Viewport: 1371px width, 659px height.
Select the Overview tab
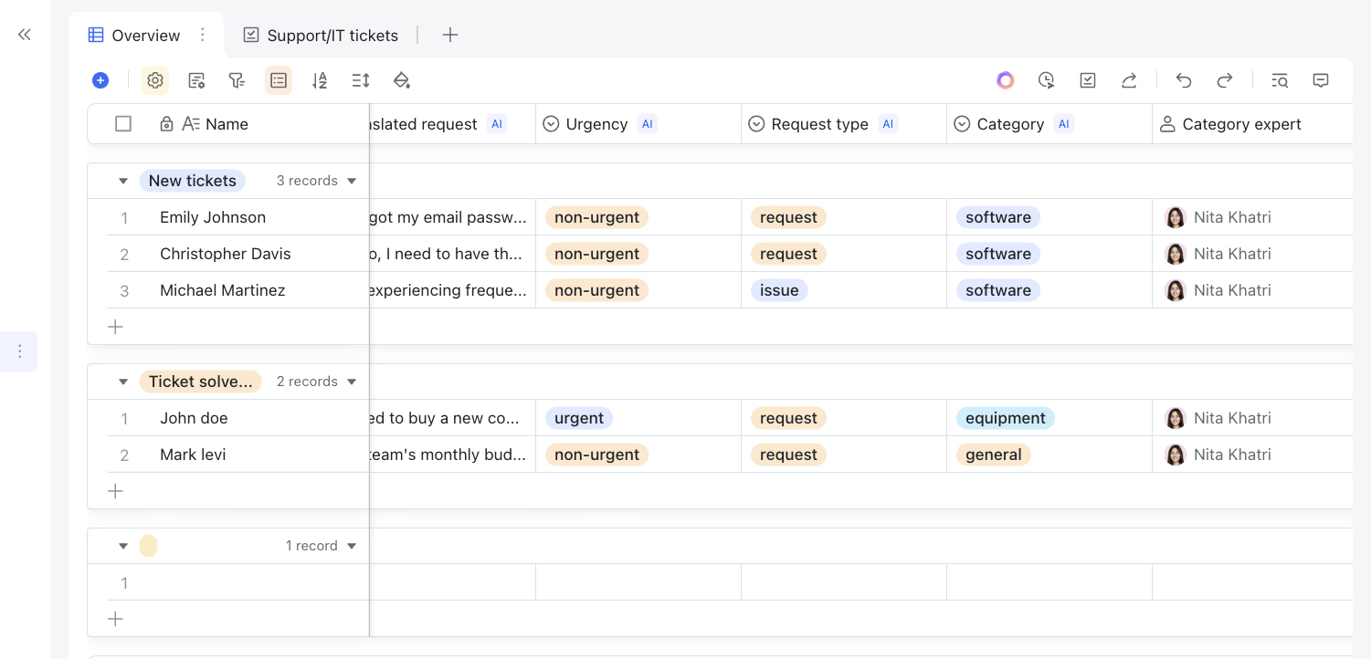click(x=134, y=36)
